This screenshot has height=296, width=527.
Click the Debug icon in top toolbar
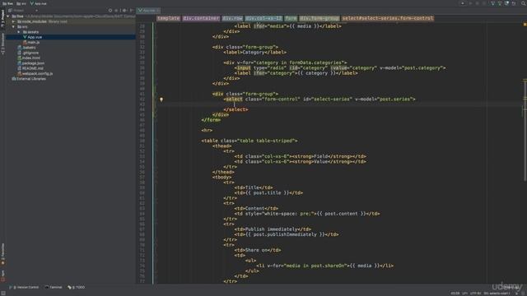point(477,3)
